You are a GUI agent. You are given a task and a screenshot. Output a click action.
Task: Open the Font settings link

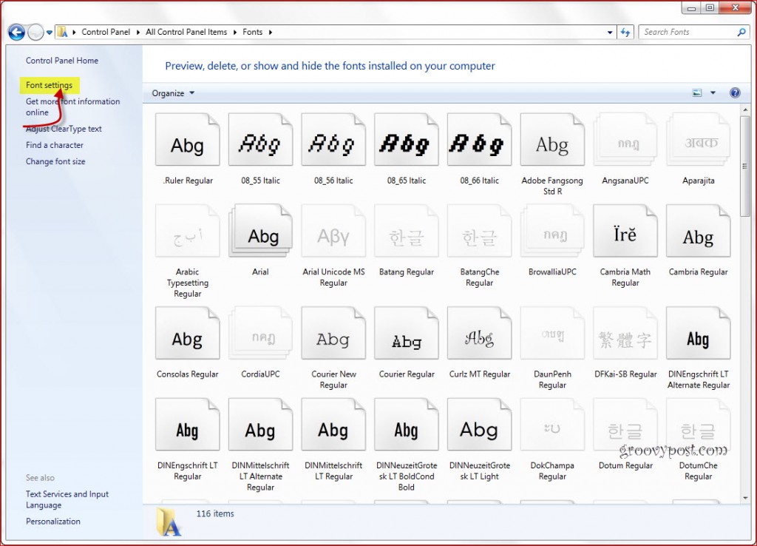pos(49,86)
